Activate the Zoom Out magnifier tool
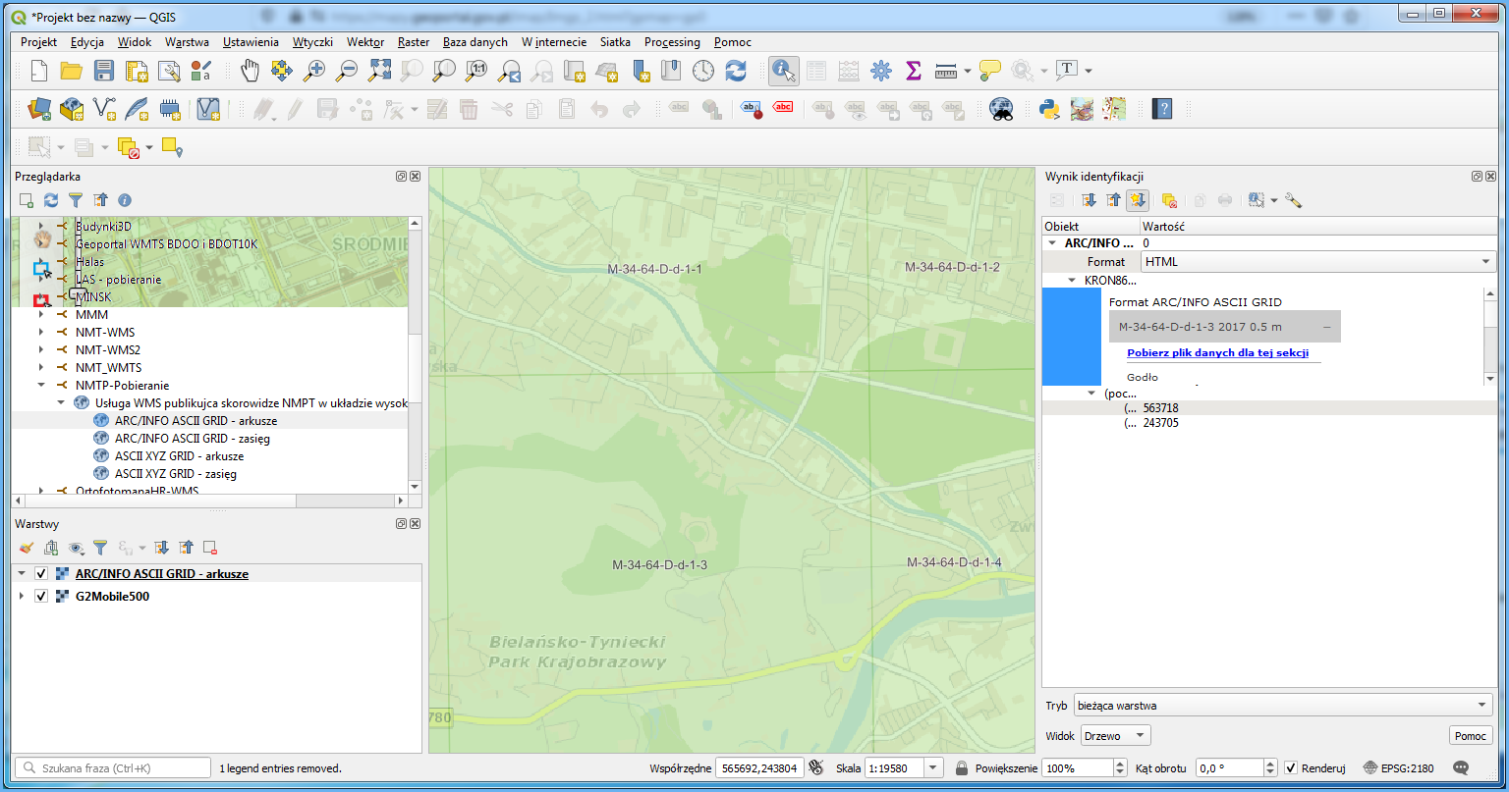 [347, 71]
